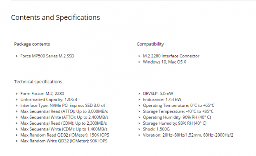
Task: Click the arrow bullet beside Endurance: 175TBW
Action: click(x=139, y=99)
